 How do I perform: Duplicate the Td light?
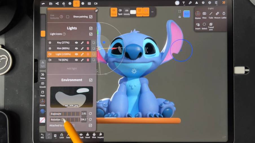94,60
